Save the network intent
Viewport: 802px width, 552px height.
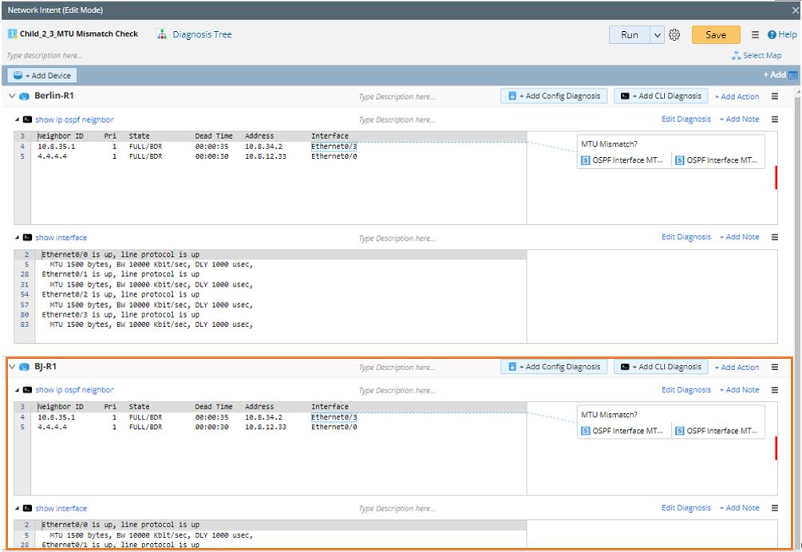click(x=716, y=35)
